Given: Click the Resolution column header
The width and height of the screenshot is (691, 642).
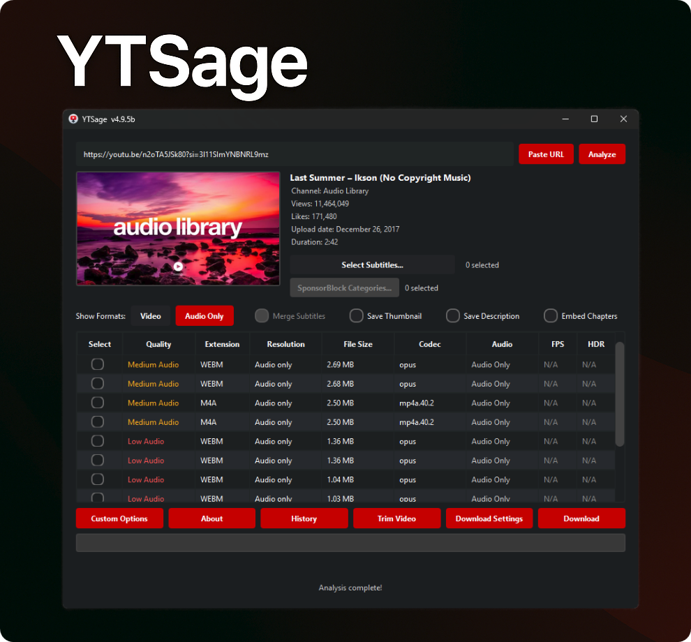Looking at the screenshot, I should pyautogui.click(x=285, y=344).
